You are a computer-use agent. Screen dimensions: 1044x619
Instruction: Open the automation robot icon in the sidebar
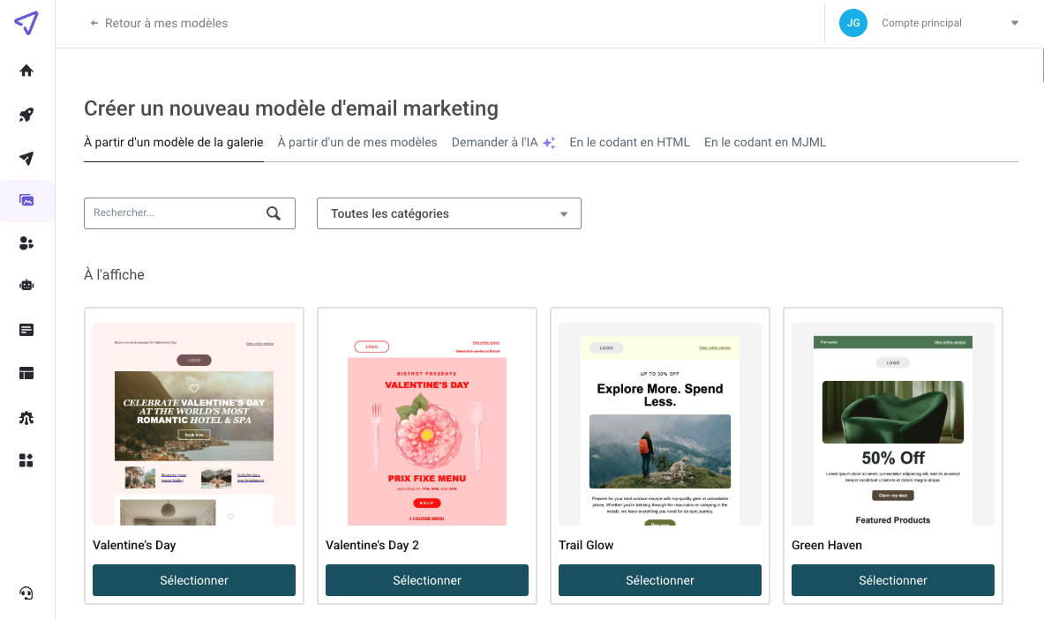[26, 285]
